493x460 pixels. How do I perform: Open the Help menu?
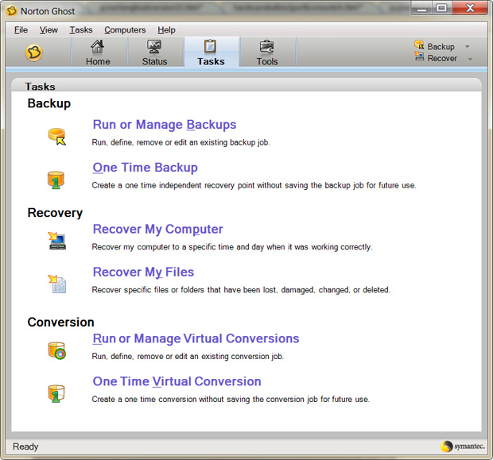(166, 30)
